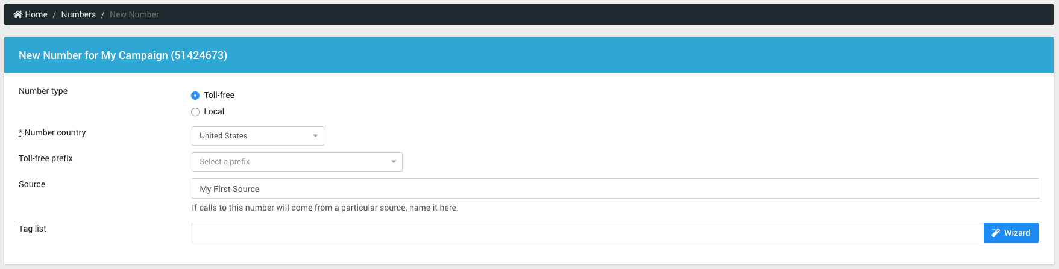Click the 'Number country' field label
This screenshot has width=1059, height=269.
pyautogui.click(x=55, y=132)
